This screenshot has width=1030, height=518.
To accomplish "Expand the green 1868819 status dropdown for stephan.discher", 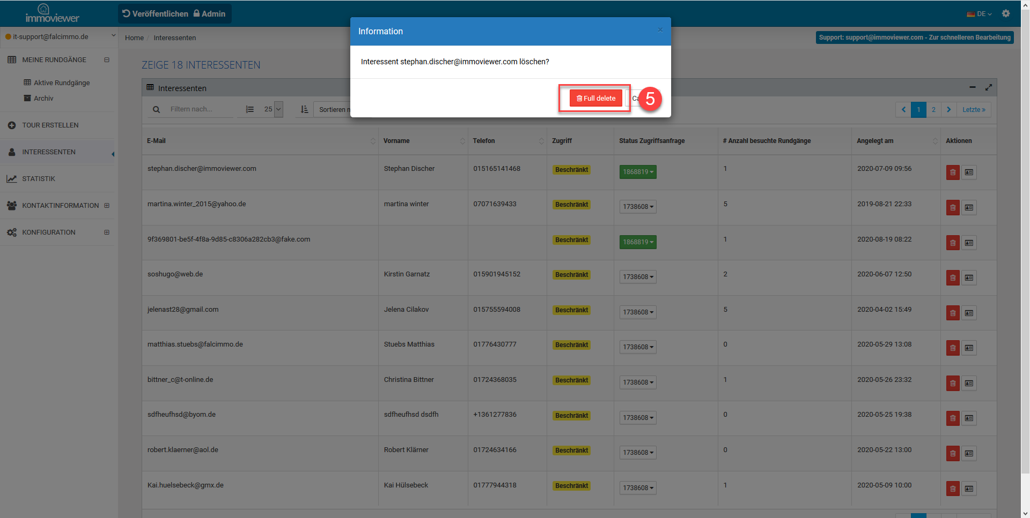I will (x=638, y=172).
